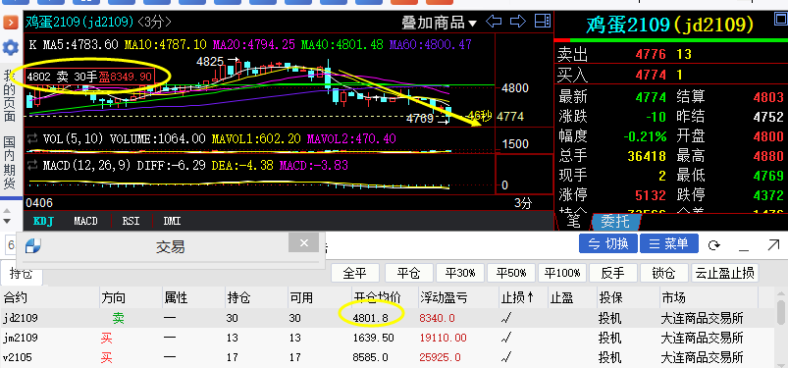788x368 pixels.
Task: Click the 方向 column header
Action: (114, 298)
